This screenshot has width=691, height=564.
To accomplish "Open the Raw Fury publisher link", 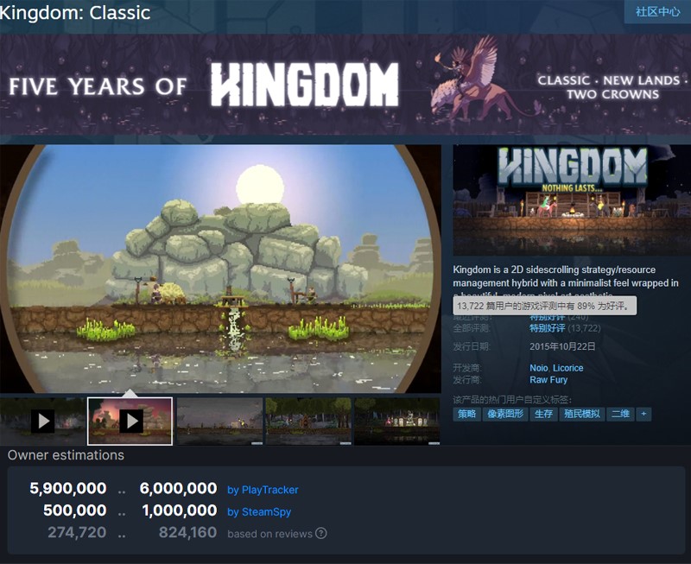I will 548,380.
